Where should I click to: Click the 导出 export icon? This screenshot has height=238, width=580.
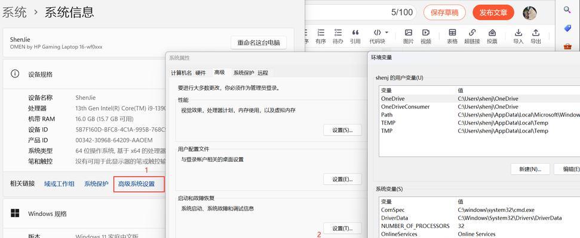coord(536,36)
